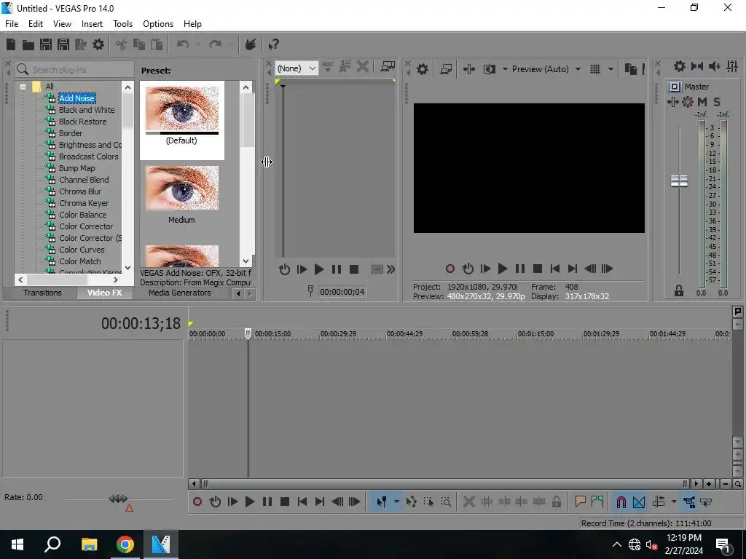Copy snapshot to clipboard in preview
Image resolution: width=746 pixels, height=559 pixels.
tap(630, 69)
